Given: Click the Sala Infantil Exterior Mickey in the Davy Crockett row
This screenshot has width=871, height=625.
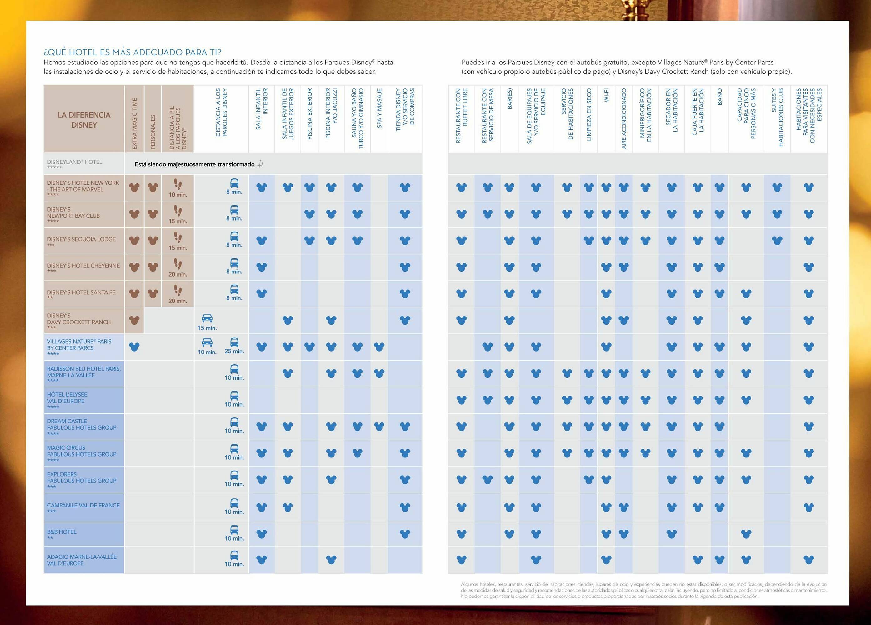Looking at the screenshot, I should (x=288, y=320).
